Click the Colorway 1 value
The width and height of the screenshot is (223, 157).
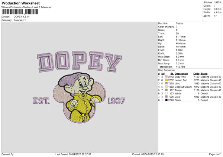(x=20, y=20)
